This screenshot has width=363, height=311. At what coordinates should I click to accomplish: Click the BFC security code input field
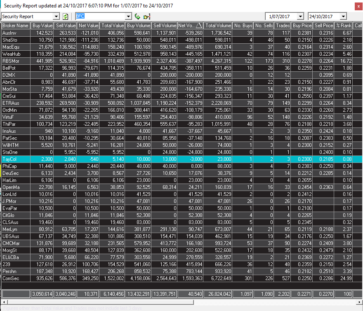click(x=101, y=16)
